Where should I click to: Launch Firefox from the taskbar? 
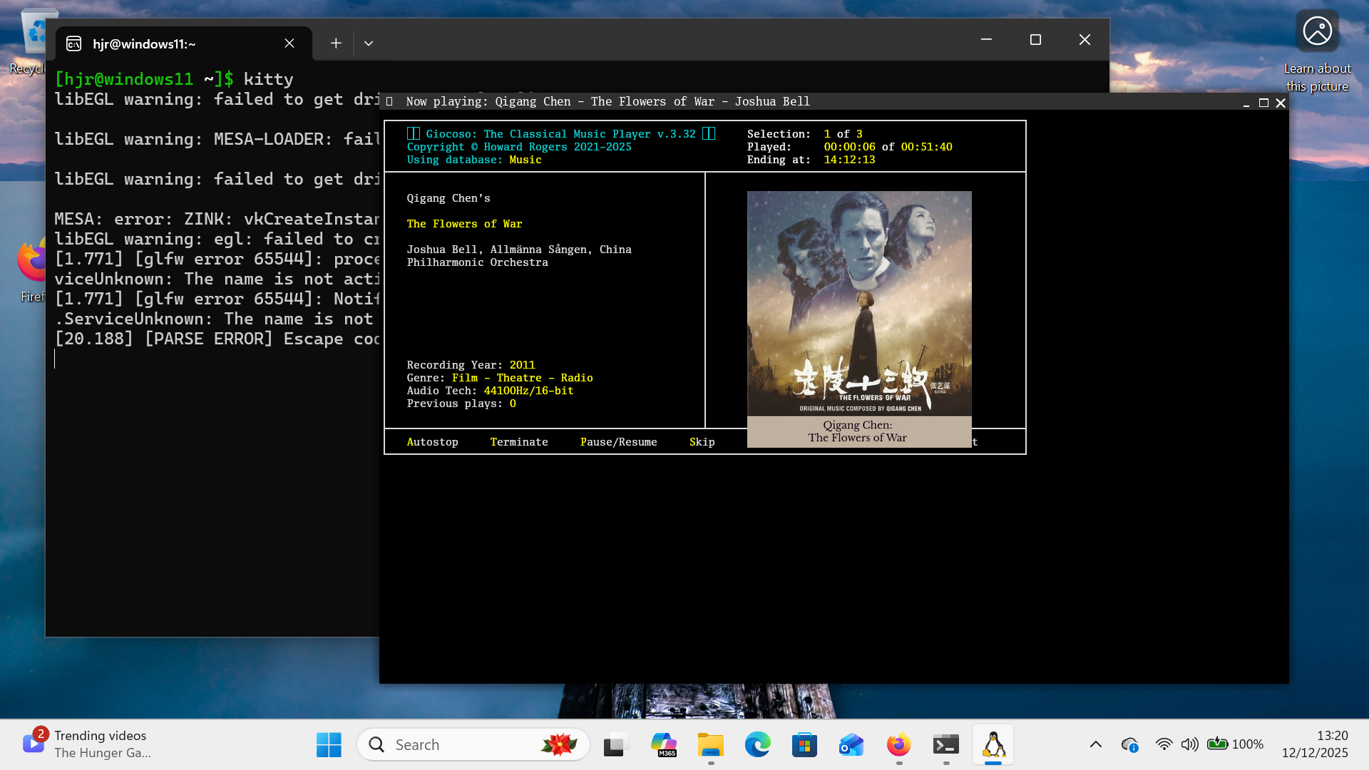(898, 744)
